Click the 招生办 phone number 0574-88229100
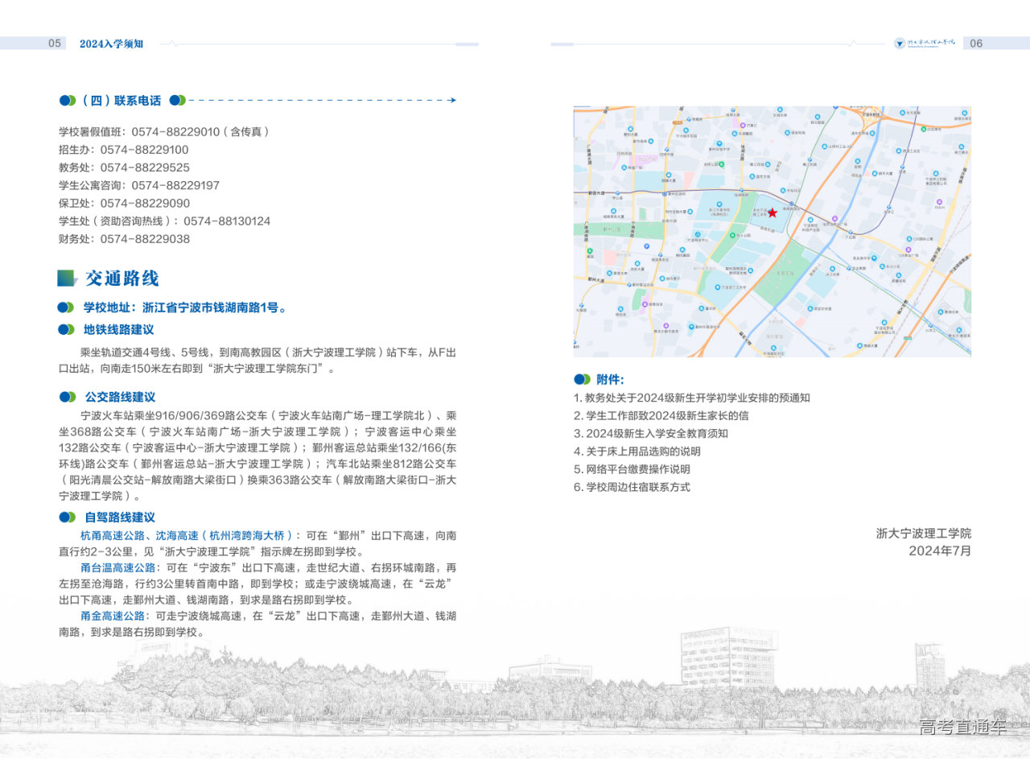The image size is (1030, 759). (145, 150)
